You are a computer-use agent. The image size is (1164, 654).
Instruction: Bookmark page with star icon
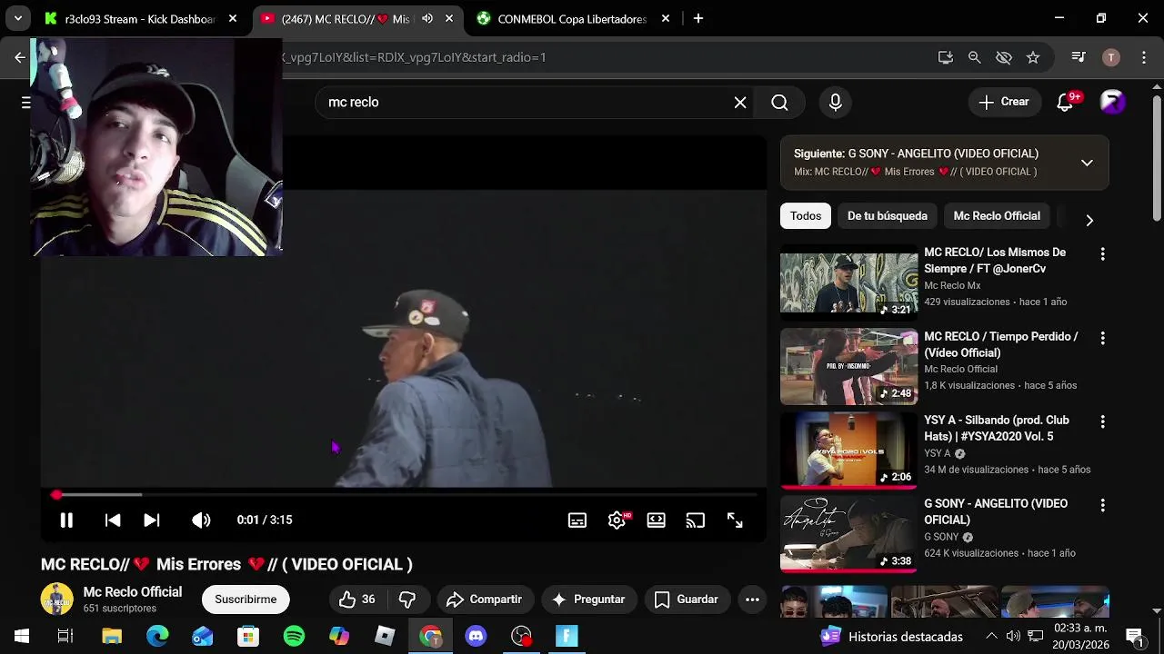click(1033, 57)
